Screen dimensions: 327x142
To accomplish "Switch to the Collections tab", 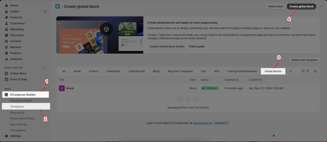I will pos(113,71).
